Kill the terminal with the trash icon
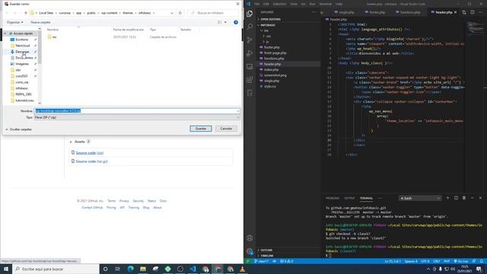 point(464,198)
